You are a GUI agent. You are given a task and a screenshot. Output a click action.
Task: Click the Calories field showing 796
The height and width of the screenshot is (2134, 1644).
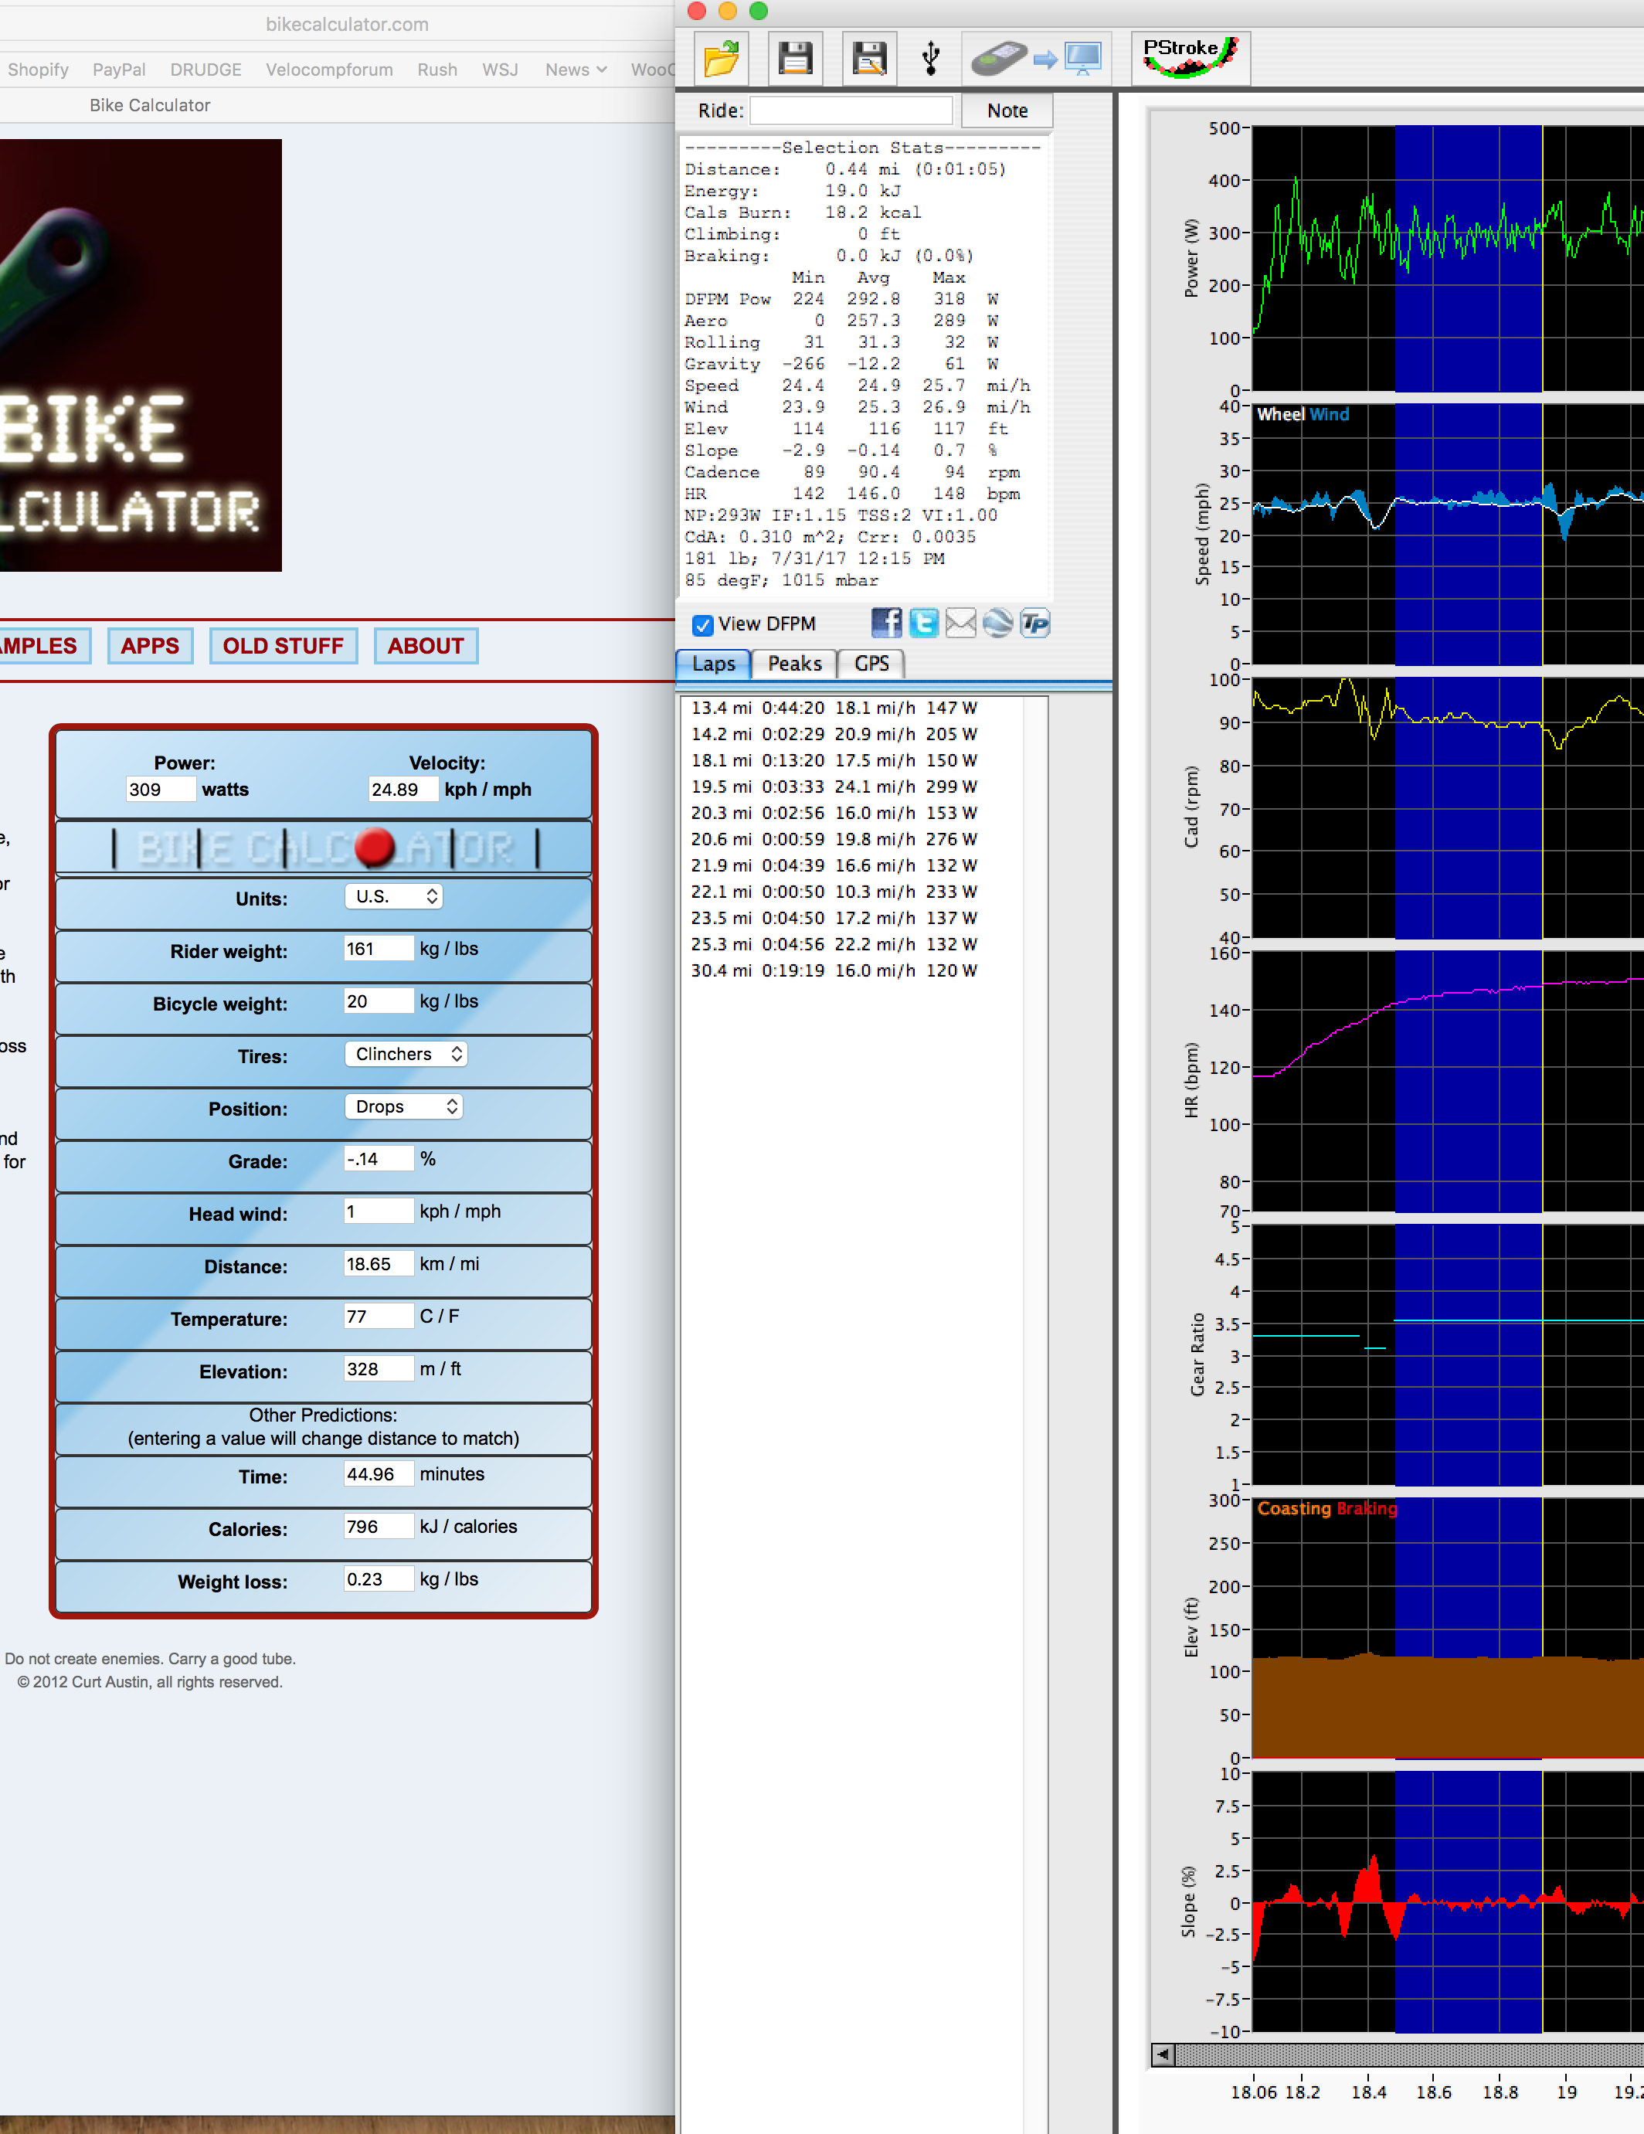[379, 1527]
